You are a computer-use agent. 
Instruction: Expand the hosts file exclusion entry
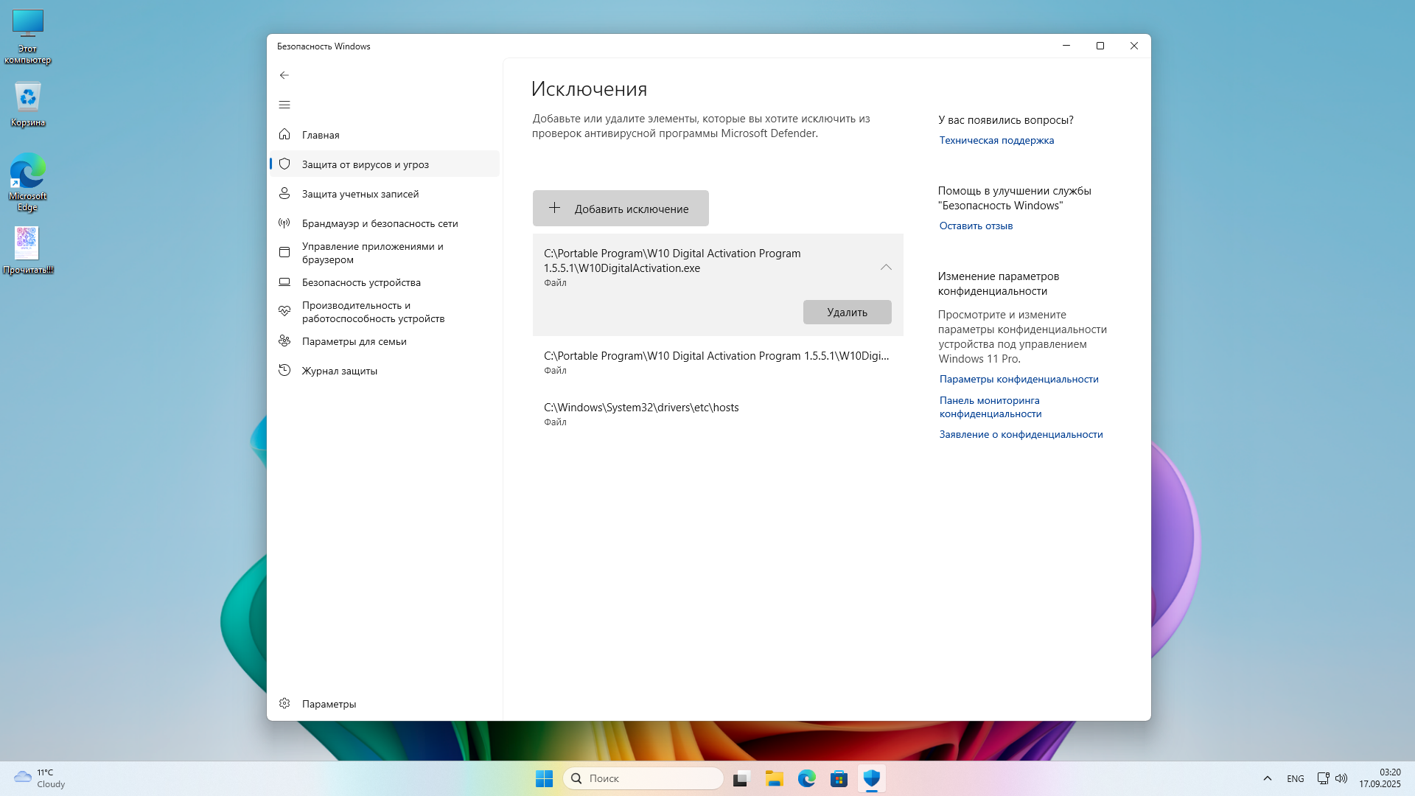718,413
